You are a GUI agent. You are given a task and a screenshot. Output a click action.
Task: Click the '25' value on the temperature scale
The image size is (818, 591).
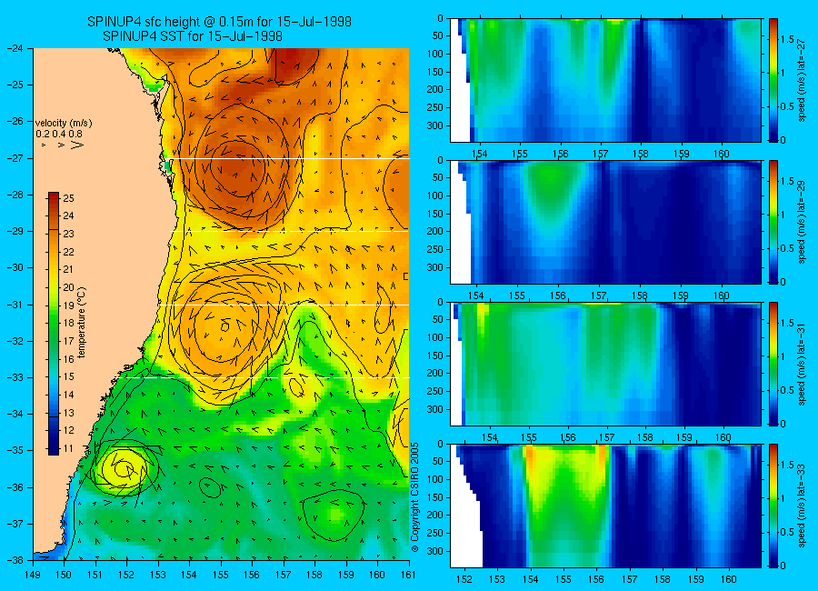69,198
